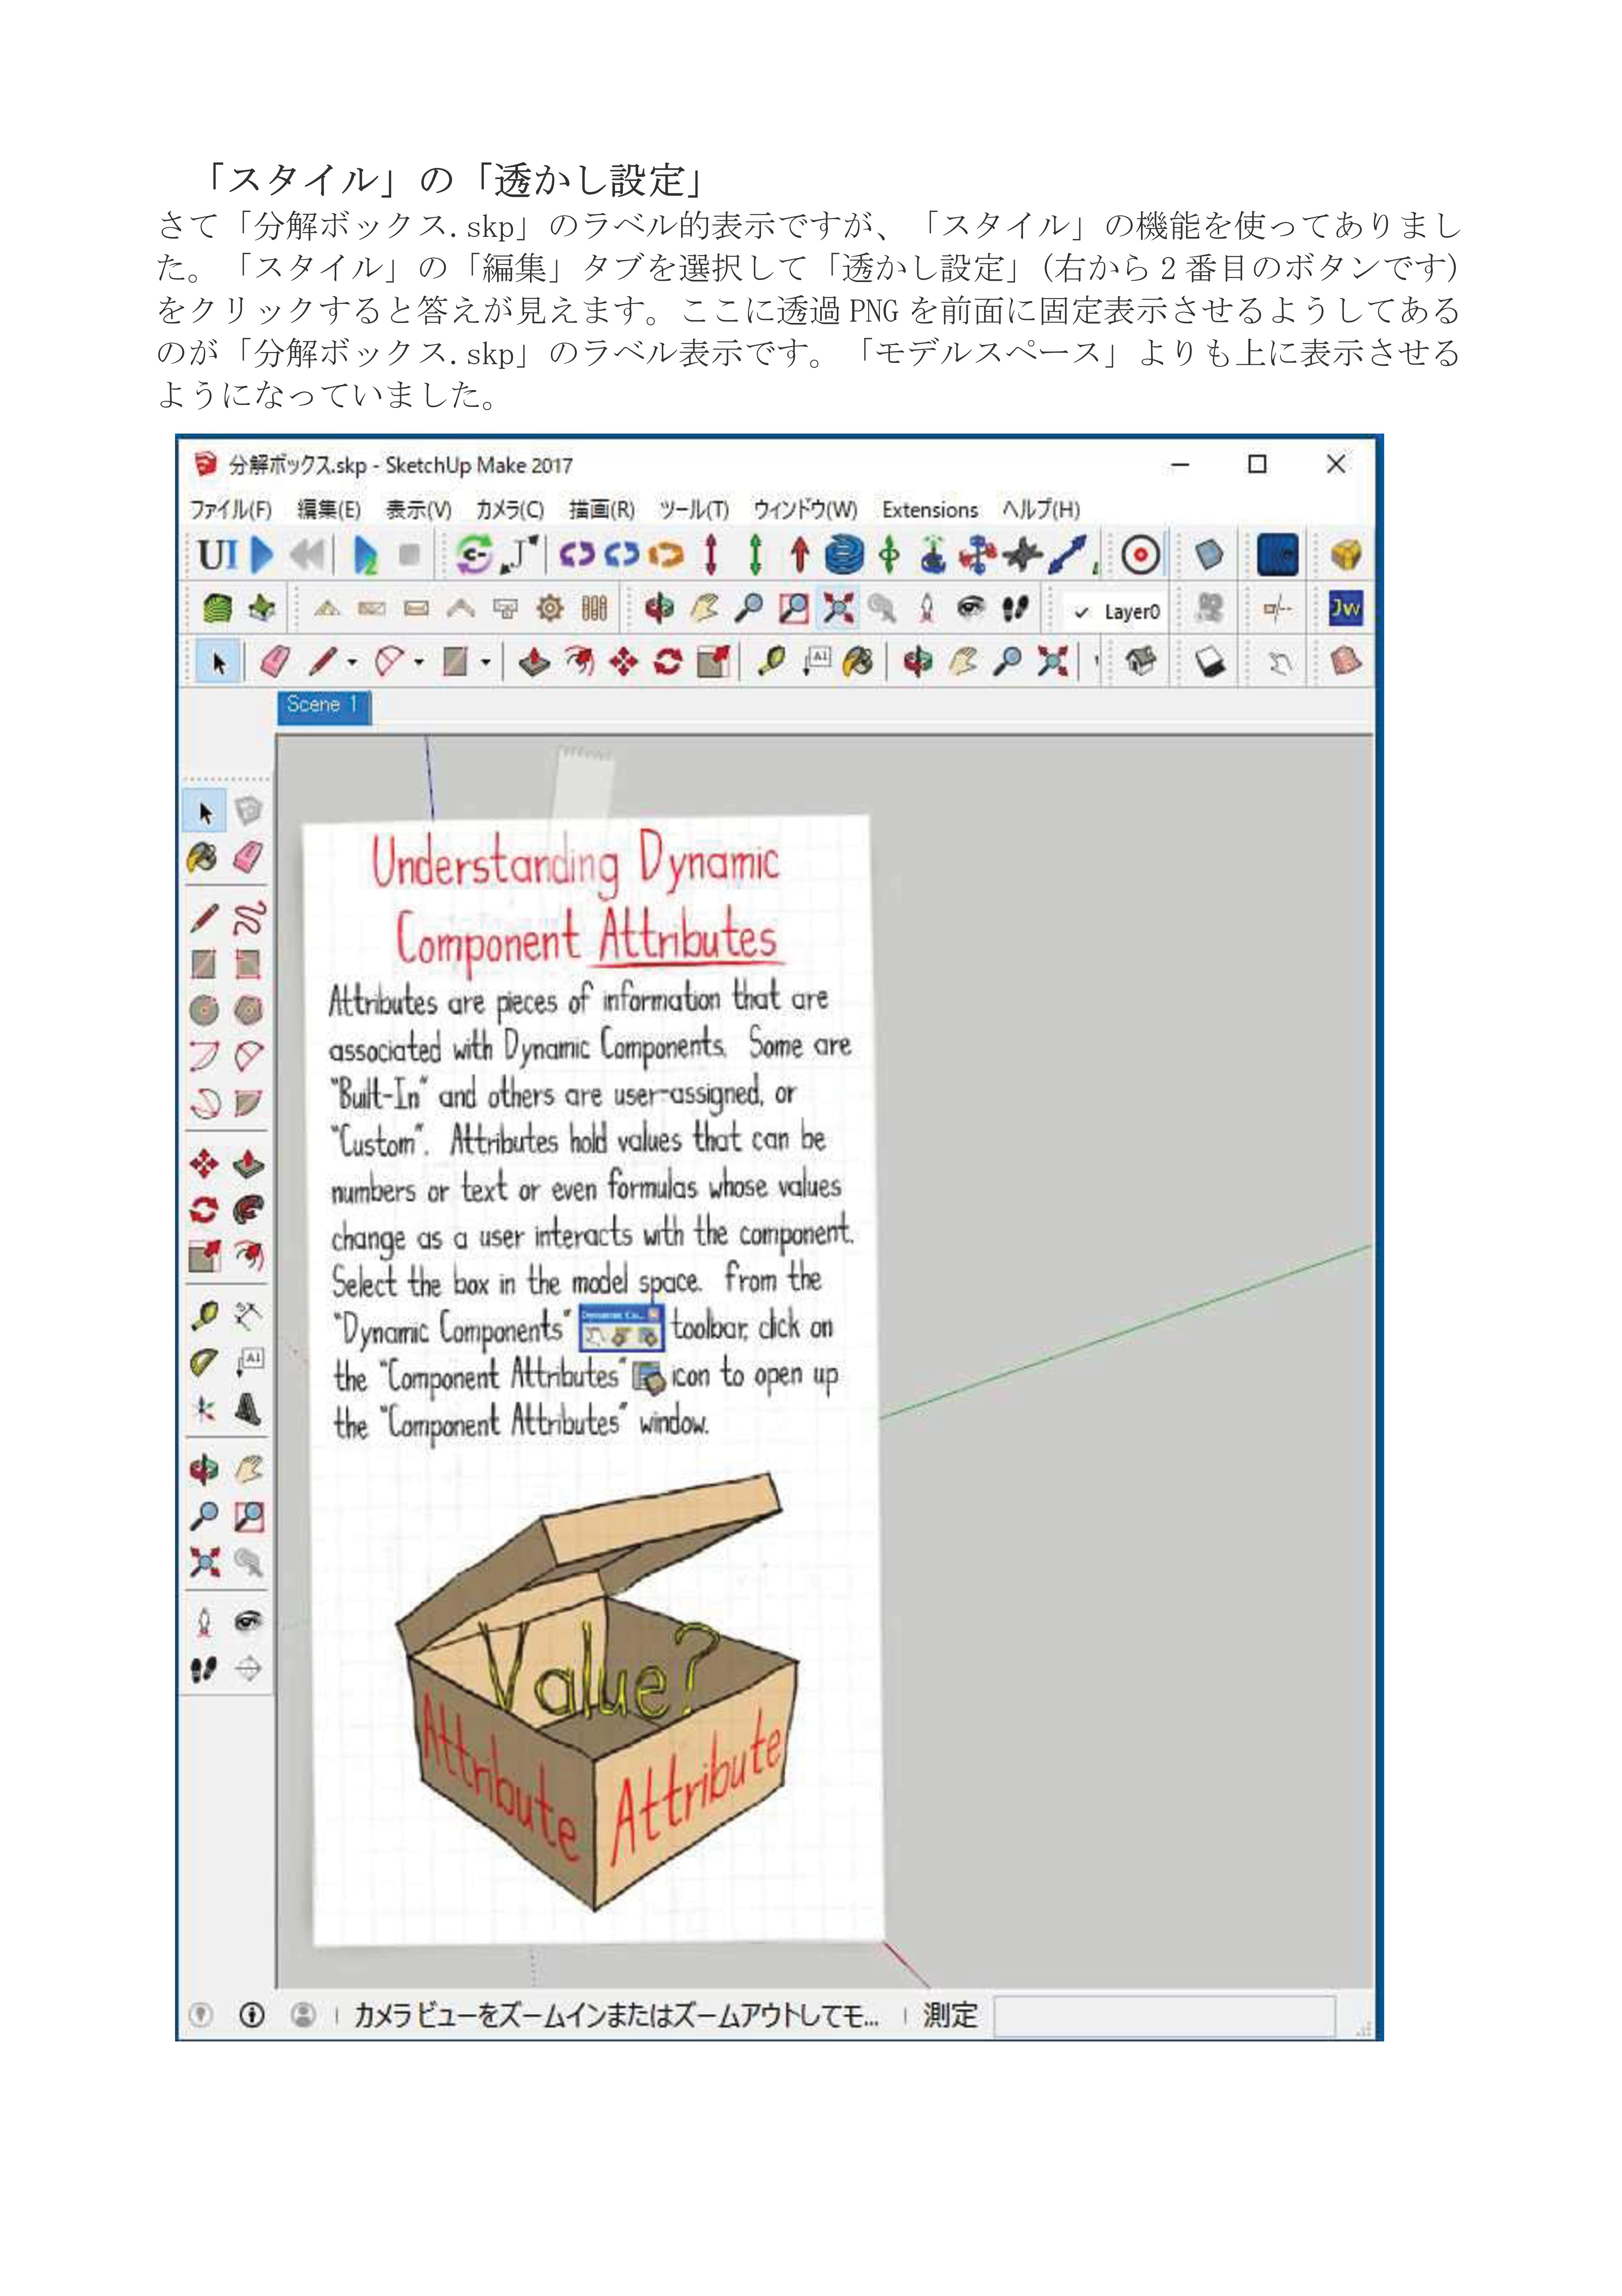Open the Extensions menu
This screenshot has width=1622, height=2296.
tap(930, 510)
